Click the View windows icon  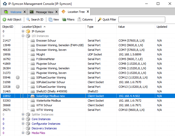click(50, 20)
